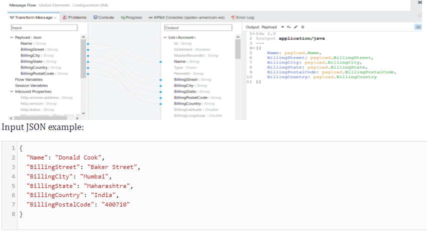This screenshot has width=427, height=235.
Task: Select output field MasterRecordId
Action: click(x=196, y=55)
